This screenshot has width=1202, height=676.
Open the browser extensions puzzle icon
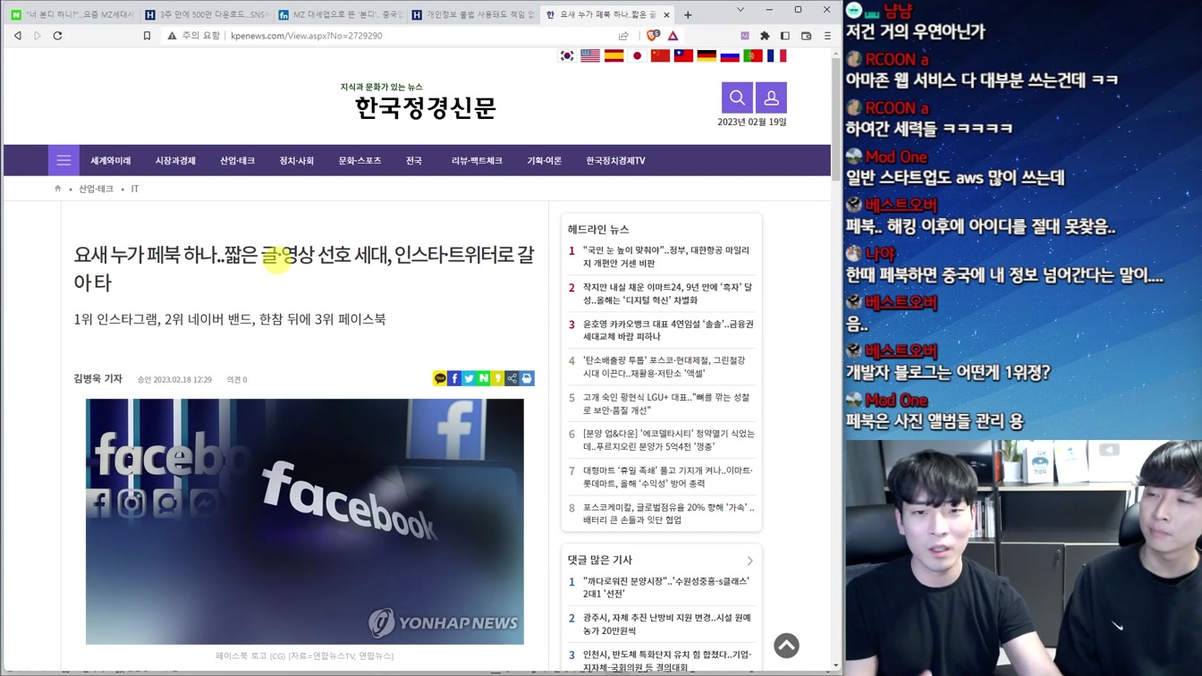click(x=765, y=36)
